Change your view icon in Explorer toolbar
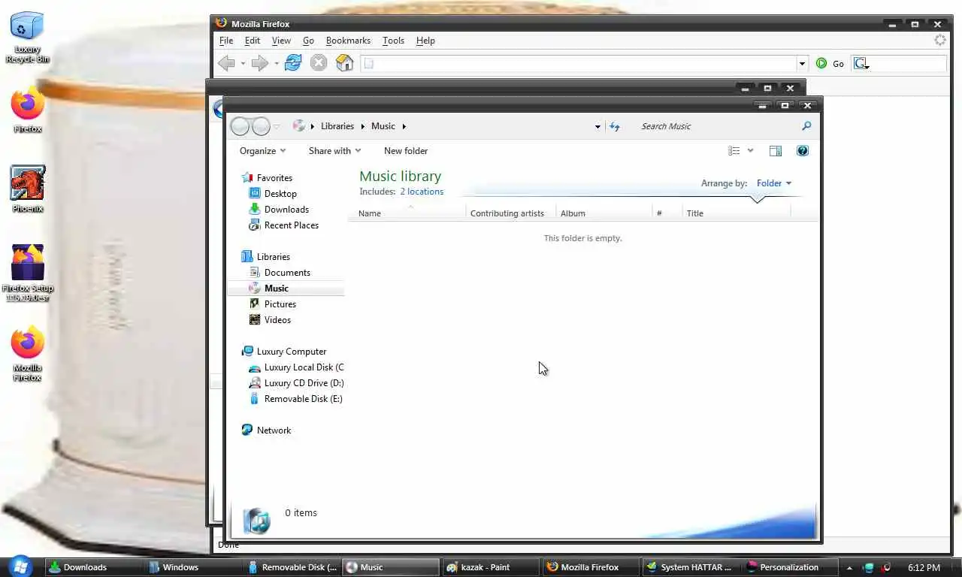The height and width of the screenshot is (577, 962). pyautogui.click(x=734, y=151)
